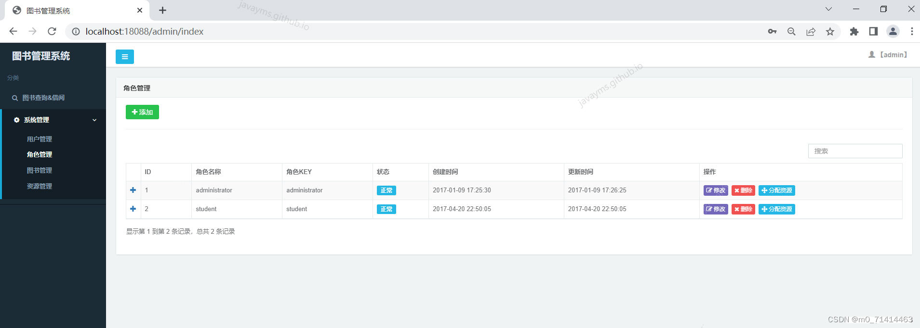
Task: Open the tab search chevron
Action: click(828, 9)
